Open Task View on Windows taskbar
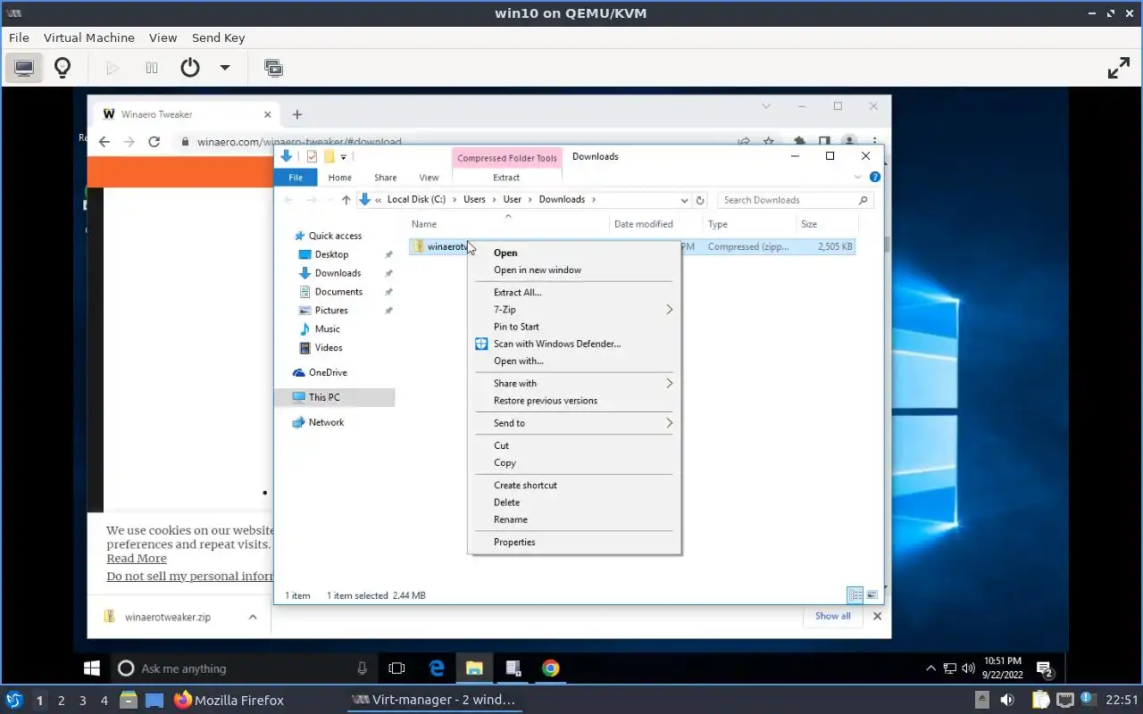Viewport: 1143px width, 714px height. pyautogui.click(x=396, y=668)
